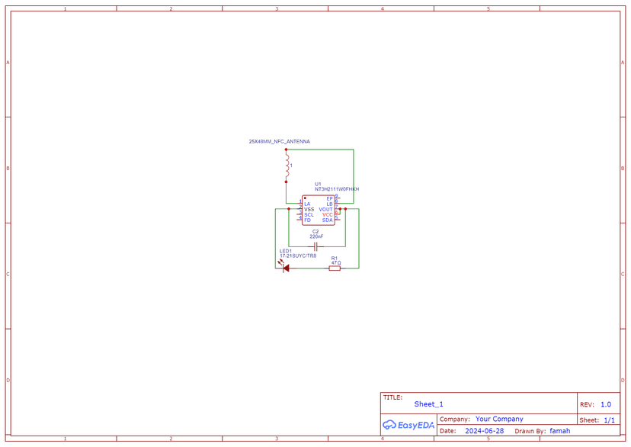Click the EP pin label on U1

pyautogui.click(x=329, y=199)
